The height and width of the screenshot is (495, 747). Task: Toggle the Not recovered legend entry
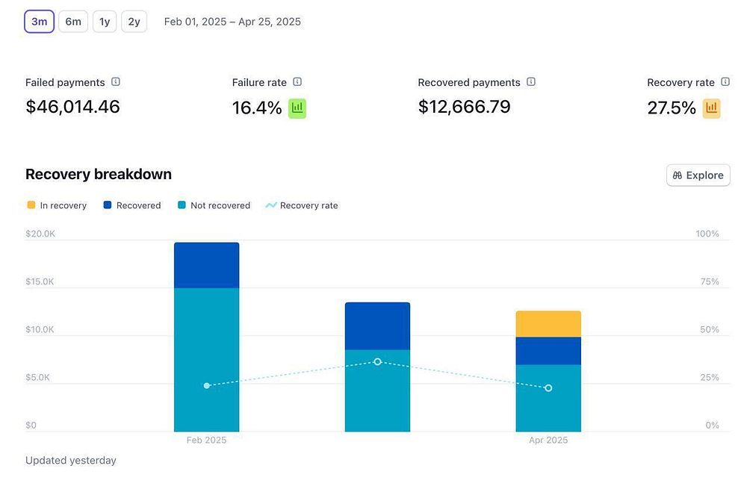tap(214, 205)
